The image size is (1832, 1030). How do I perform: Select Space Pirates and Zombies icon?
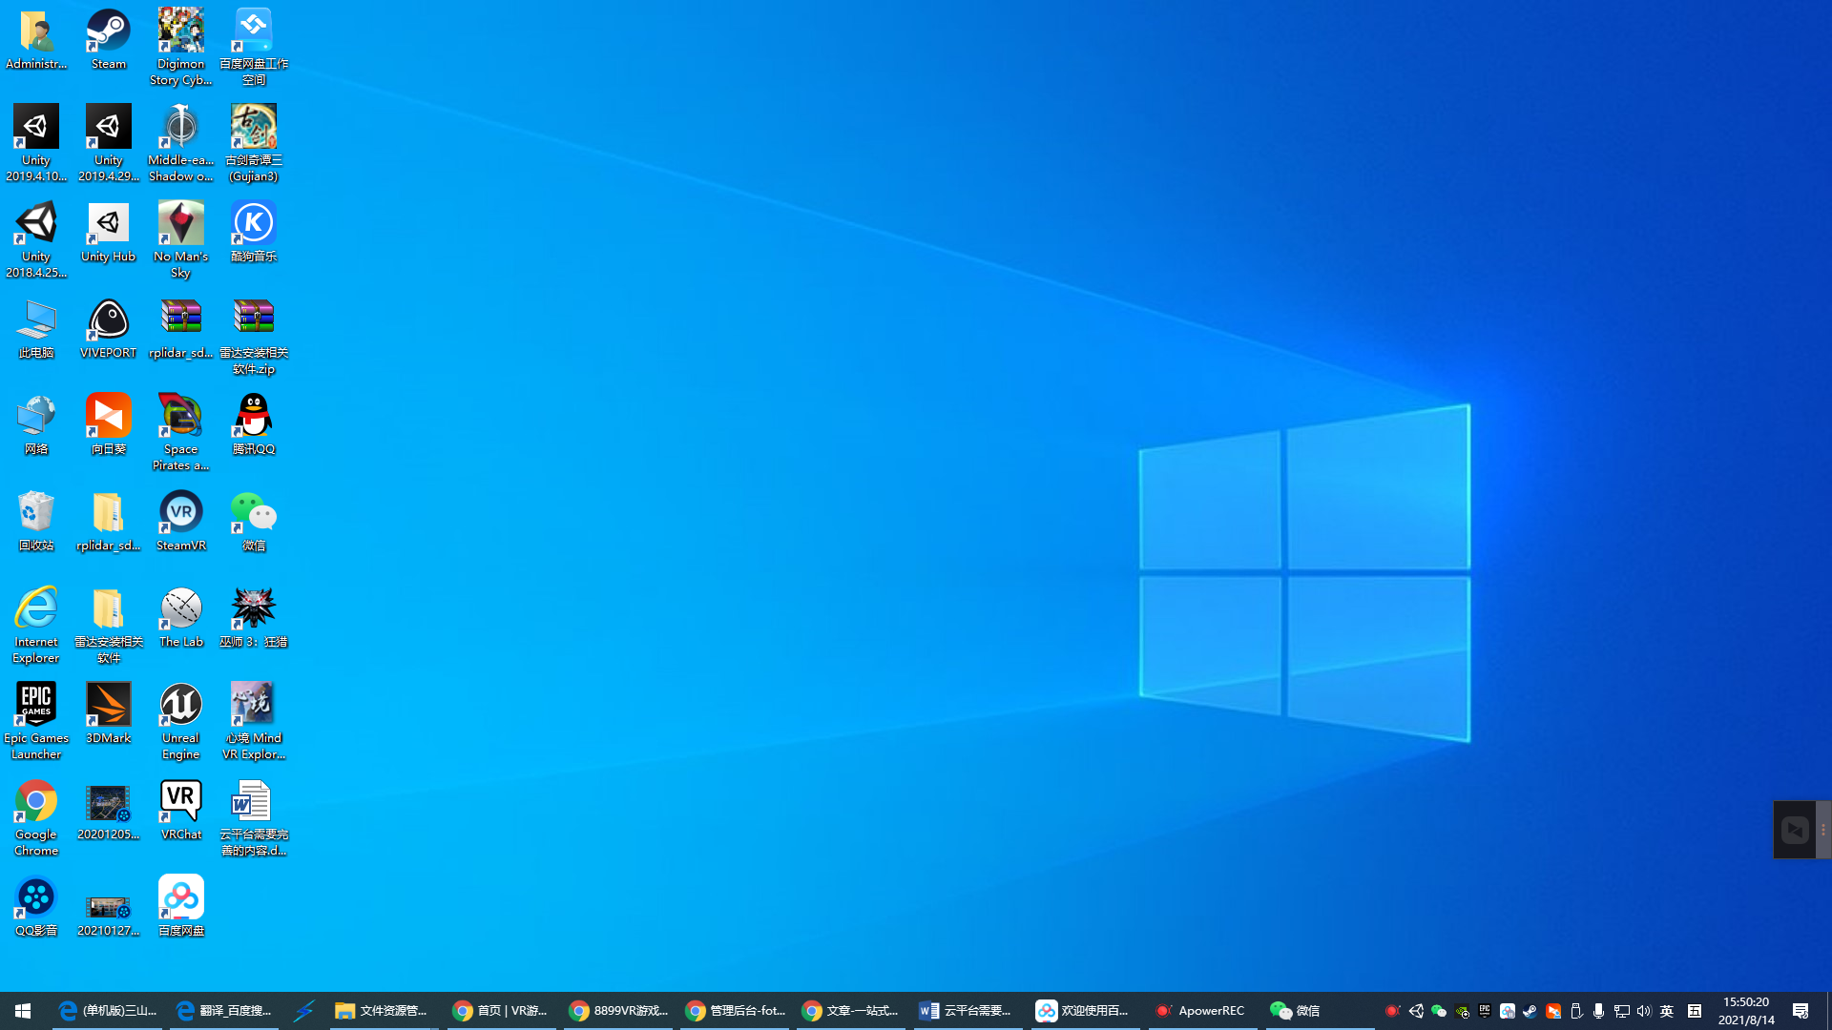coord(180,433)
